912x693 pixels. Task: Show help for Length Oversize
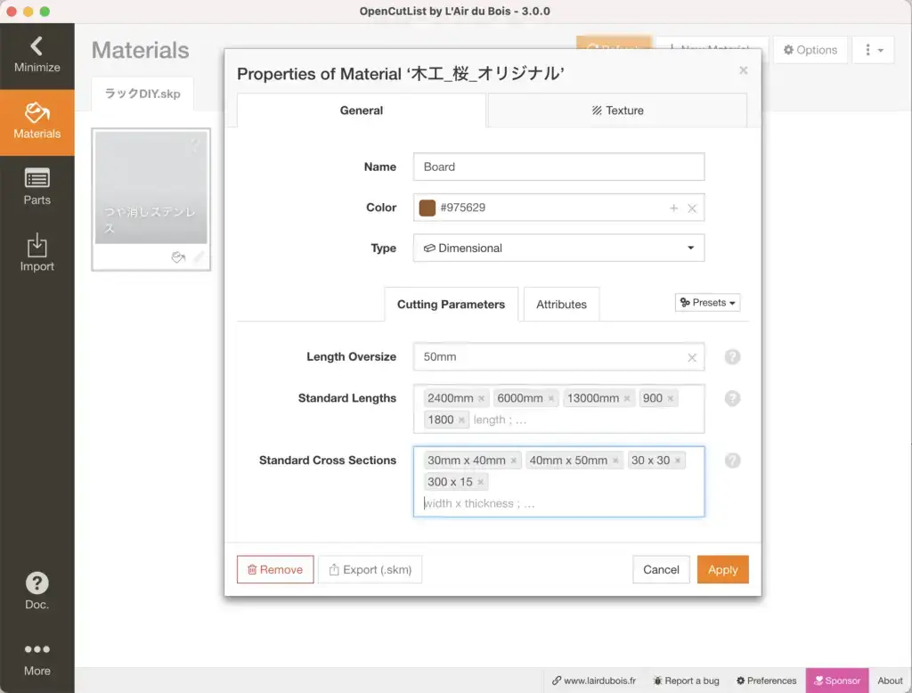click(732, 356)
